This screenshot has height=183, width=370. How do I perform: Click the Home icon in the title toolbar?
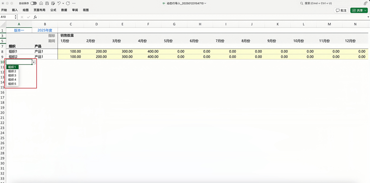pos(41,3)
